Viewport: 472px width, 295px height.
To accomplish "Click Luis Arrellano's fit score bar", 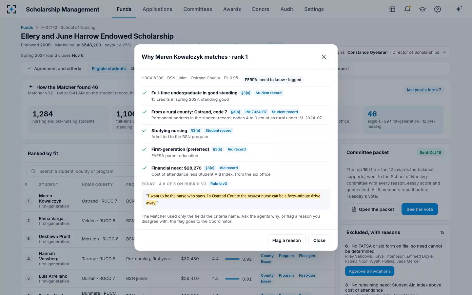I will [232, 279].
